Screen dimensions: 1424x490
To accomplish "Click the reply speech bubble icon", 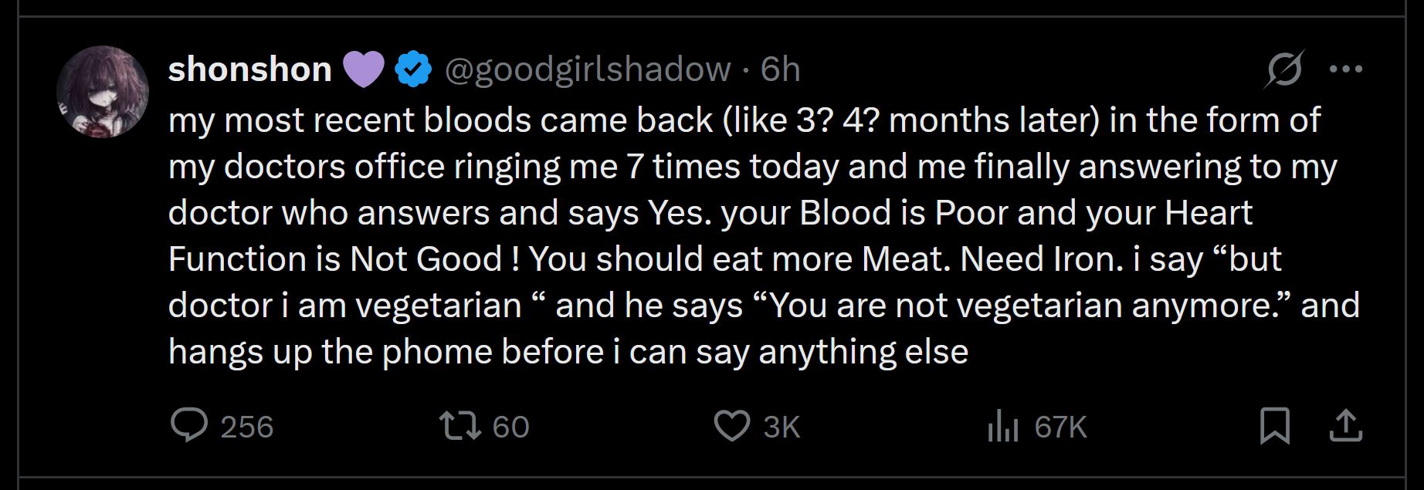I will [189, 426].
